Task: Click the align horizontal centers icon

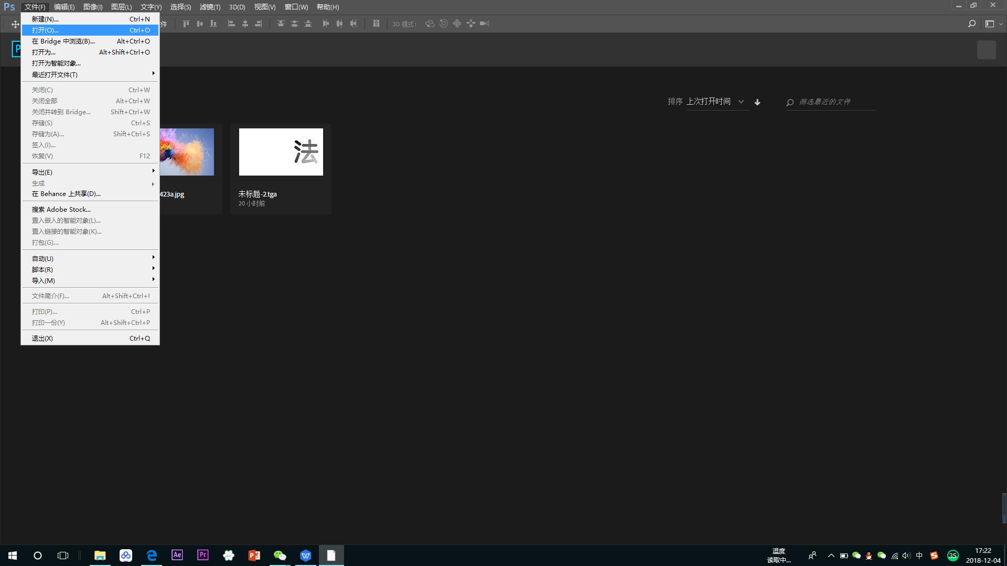Action: (x=245, y=24)
